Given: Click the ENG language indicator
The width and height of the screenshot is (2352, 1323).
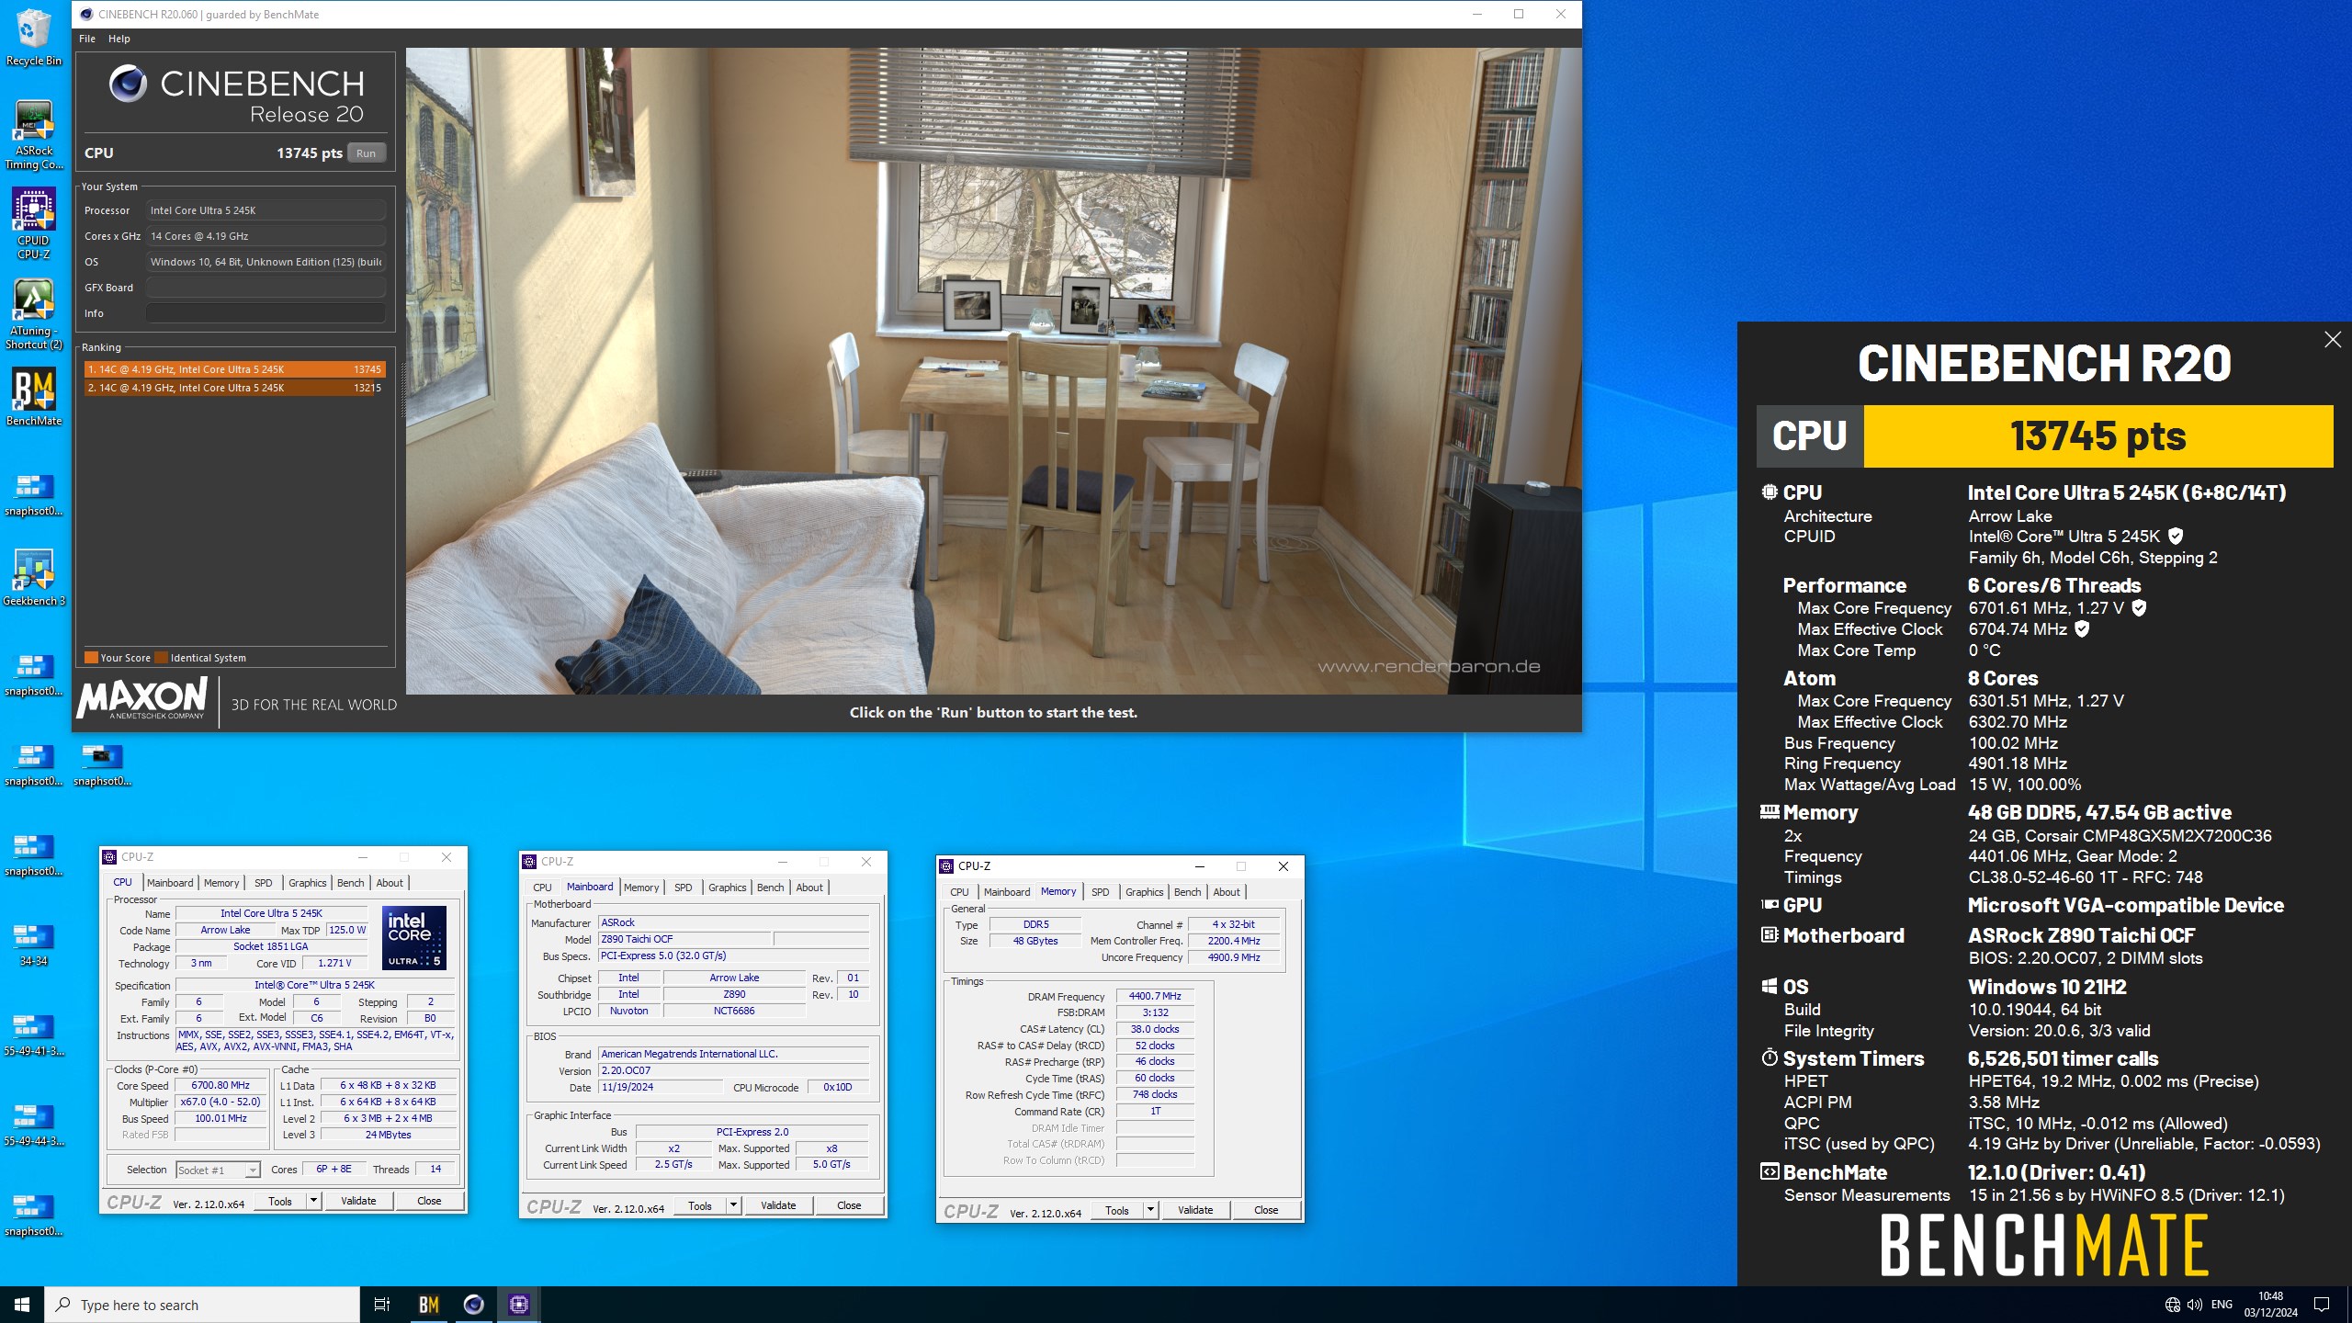Looking at the screenshot, I should click(2222, 1305).
